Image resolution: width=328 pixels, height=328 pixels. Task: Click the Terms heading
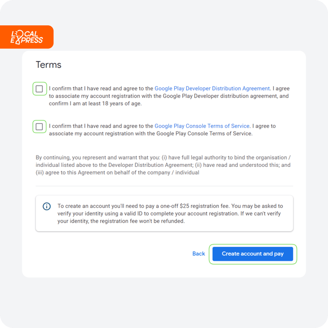point(49,65)
